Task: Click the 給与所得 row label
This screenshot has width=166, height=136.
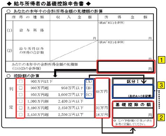Action: (32, 30)
